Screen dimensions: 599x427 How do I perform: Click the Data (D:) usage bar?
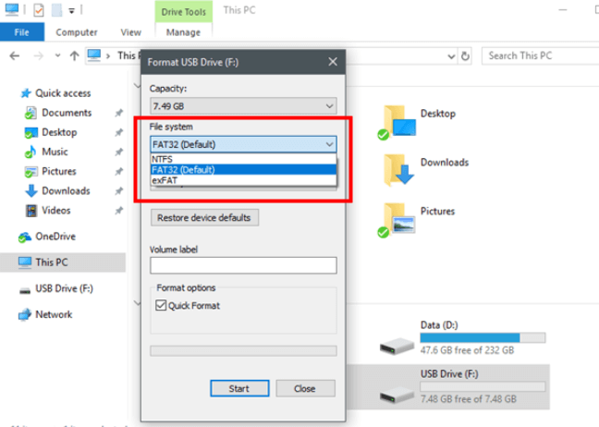click(483, 337)
